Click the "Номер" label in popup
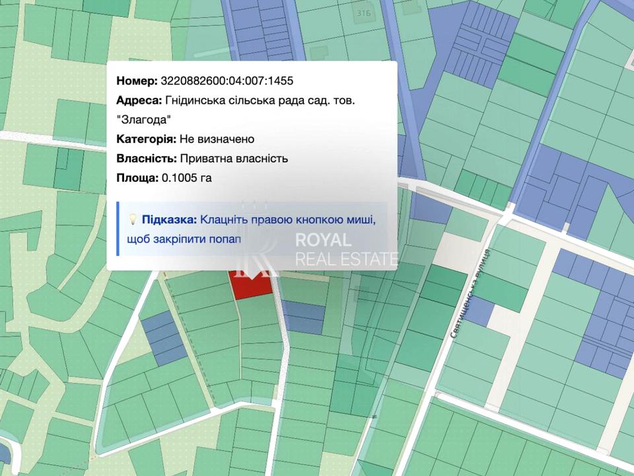 137,81
